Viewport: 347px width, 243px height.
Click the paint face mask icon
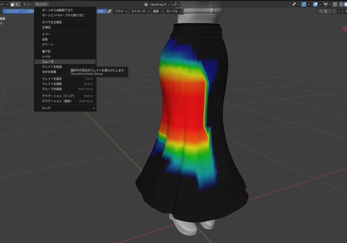tap(13, 4)
